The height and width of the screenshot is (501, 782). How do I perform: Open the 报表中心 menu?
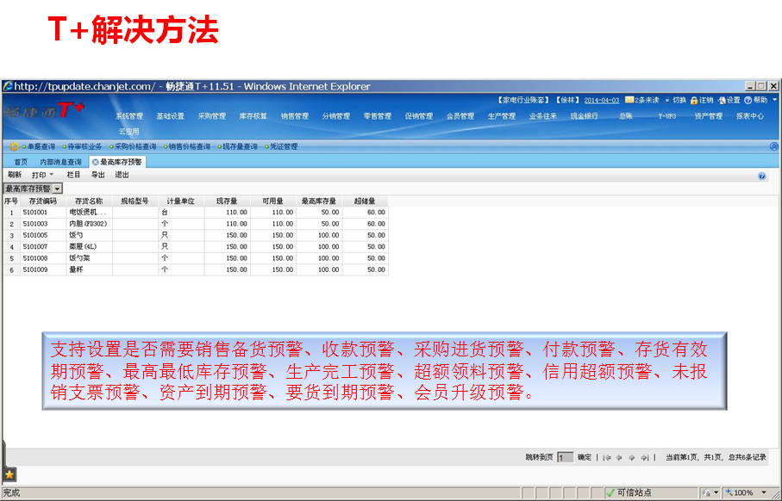[x=750, y=116]
